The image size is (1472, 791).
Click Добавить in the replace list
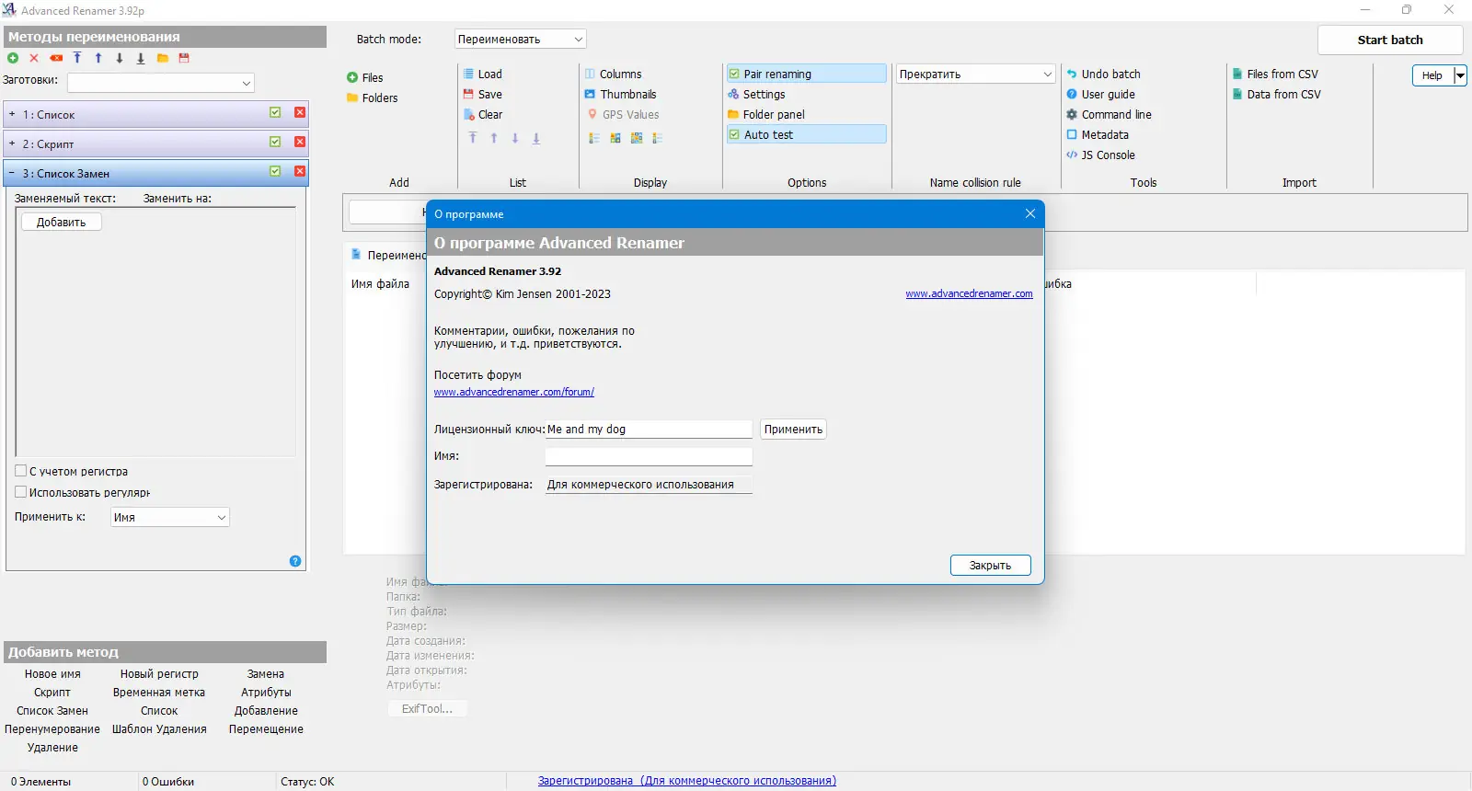click(x=61, y=223)
